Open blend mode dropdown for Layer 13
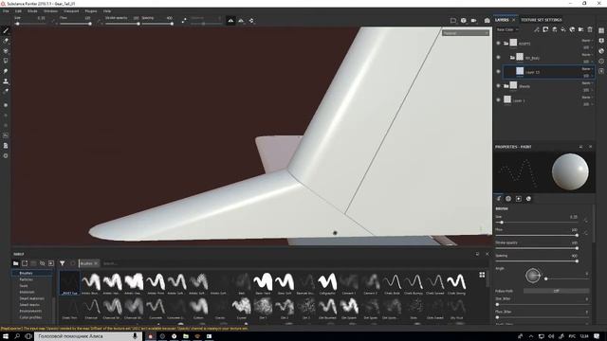Screen dimensions: 607x341 [x=587, y=69]
